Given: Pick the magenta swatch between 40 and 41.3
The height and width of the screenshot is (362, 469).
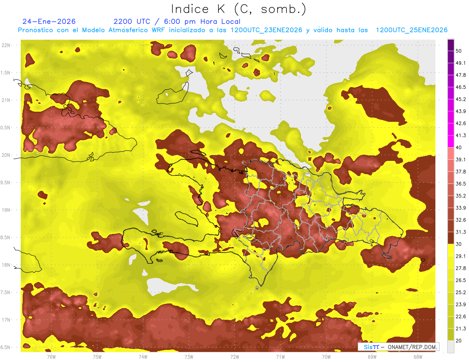Looking at the screenshot, I should [x=451, y=141].
